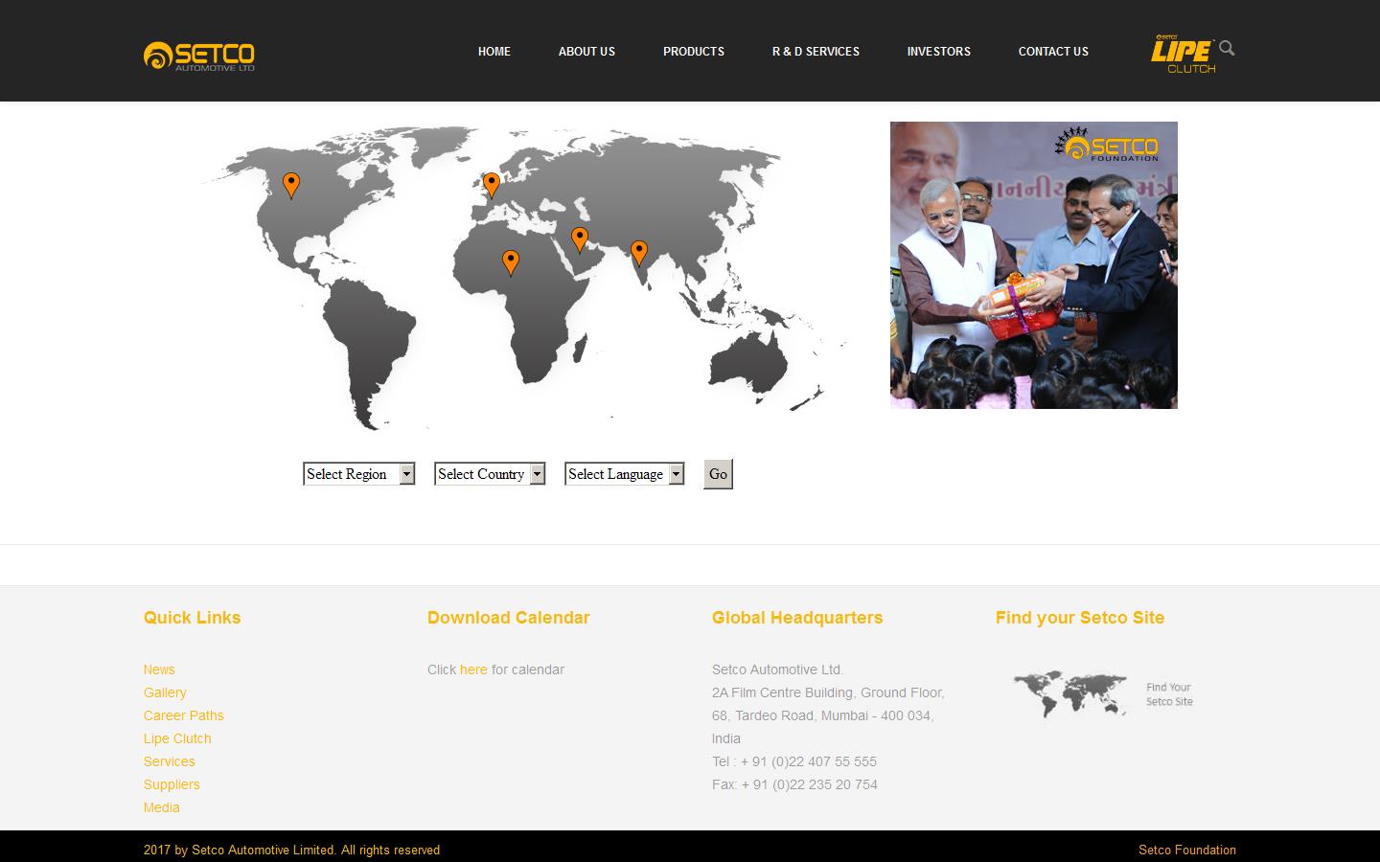Open the Select Region dropdown
This screenshot has width=1380, height=862.
coord(358,473)
